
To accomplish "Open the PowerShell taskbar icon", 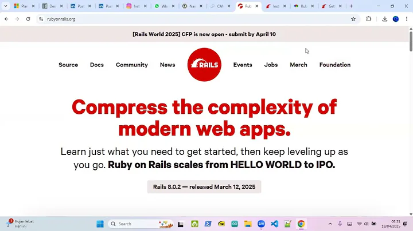I will 208,224.
